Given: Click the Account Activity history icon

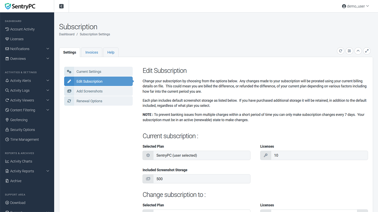Looking at the screenshot, I should (x=7, y=29).
